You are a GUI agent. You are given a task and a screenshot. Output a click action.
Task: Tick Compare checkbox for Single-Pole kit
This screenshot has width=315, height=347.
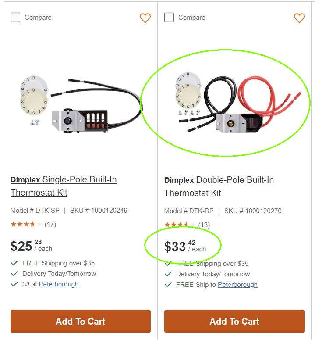tap(15, 18)
